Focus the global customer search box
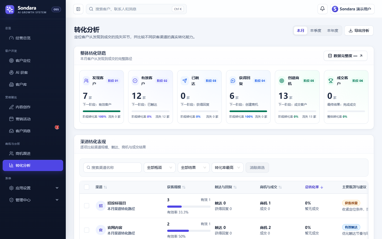The height and width of the screenshot is (239, 382). pyautogui.click(x=136, y=9)
